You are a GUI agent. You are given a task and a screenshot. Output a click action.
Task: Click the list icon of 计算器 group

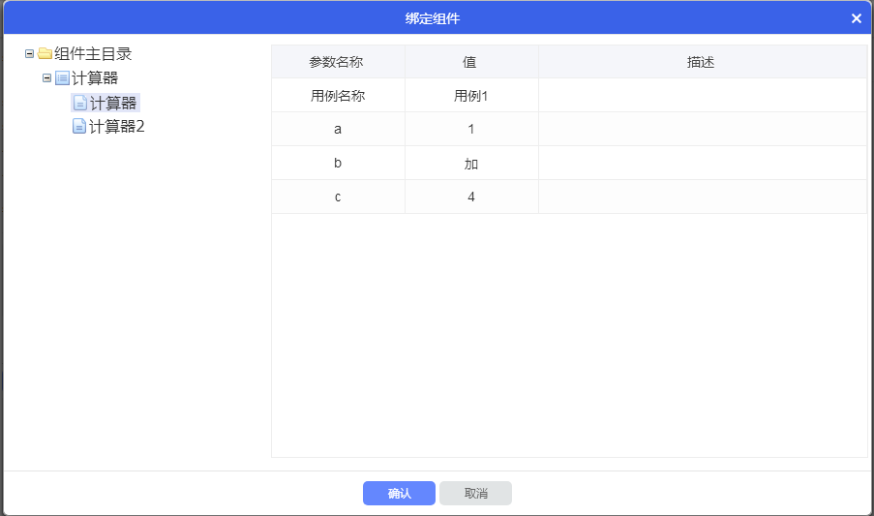click(x=62, y=78)
